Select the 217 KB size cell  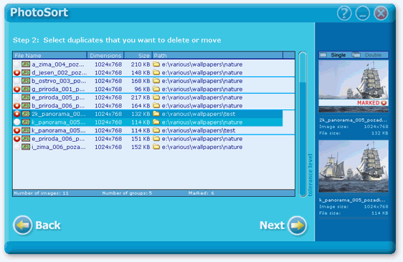tap(141, 97)
